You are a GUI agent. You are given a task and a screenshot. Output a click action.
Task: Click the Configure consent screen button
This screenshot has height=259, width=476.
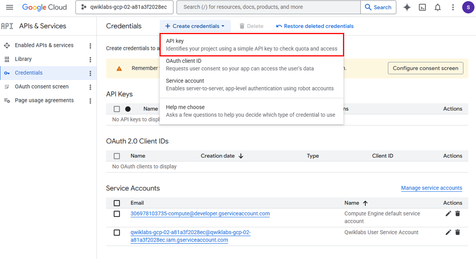coord(426,68)
